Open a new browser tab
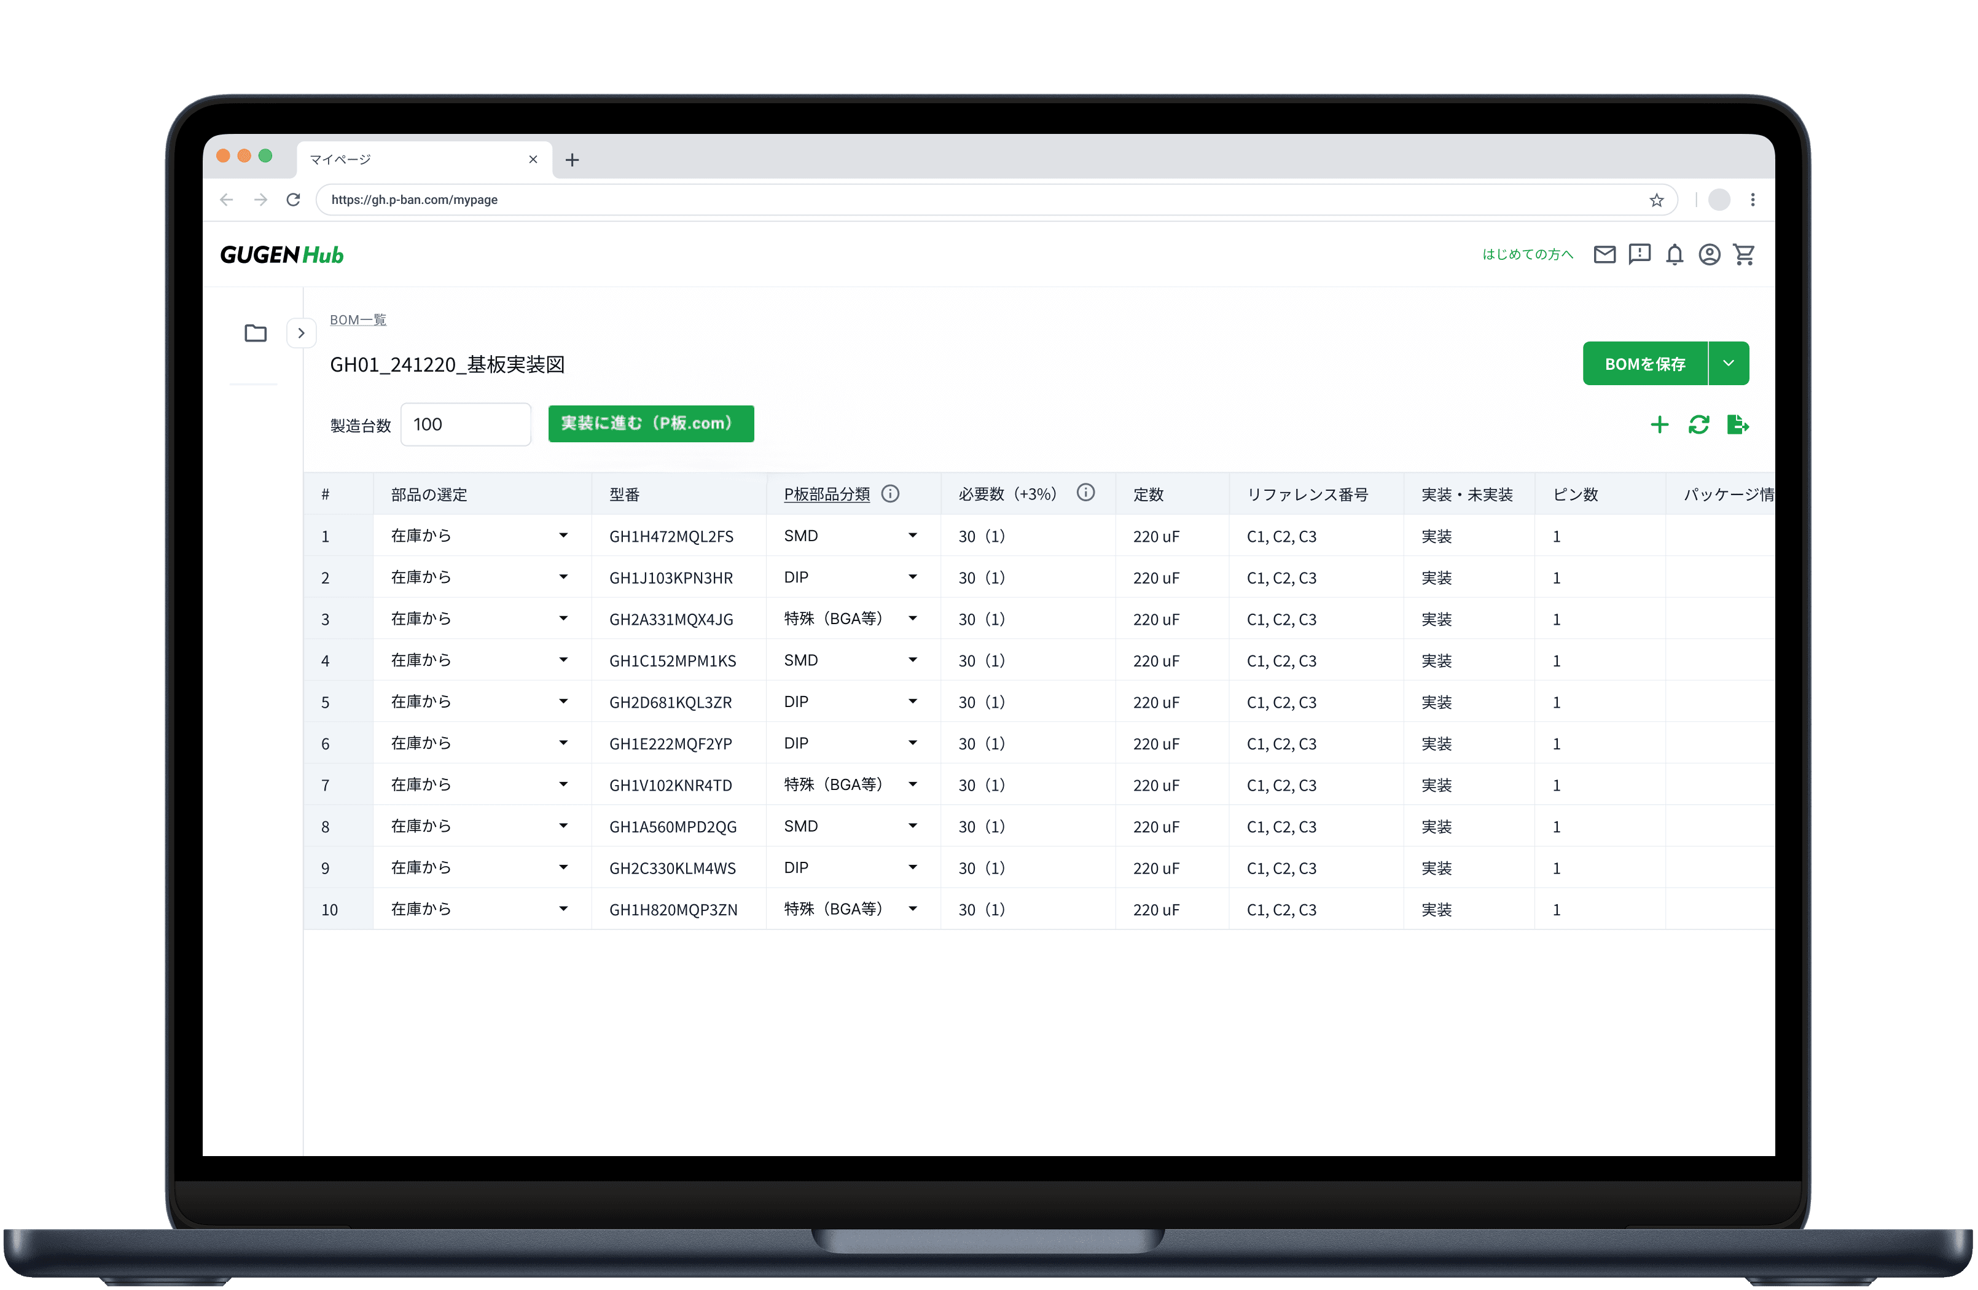 [572, 160]
